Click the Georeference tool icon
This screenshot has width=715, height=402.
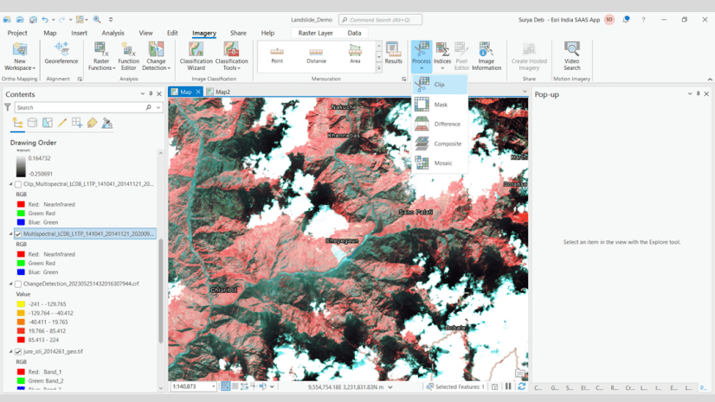point(61,52)
